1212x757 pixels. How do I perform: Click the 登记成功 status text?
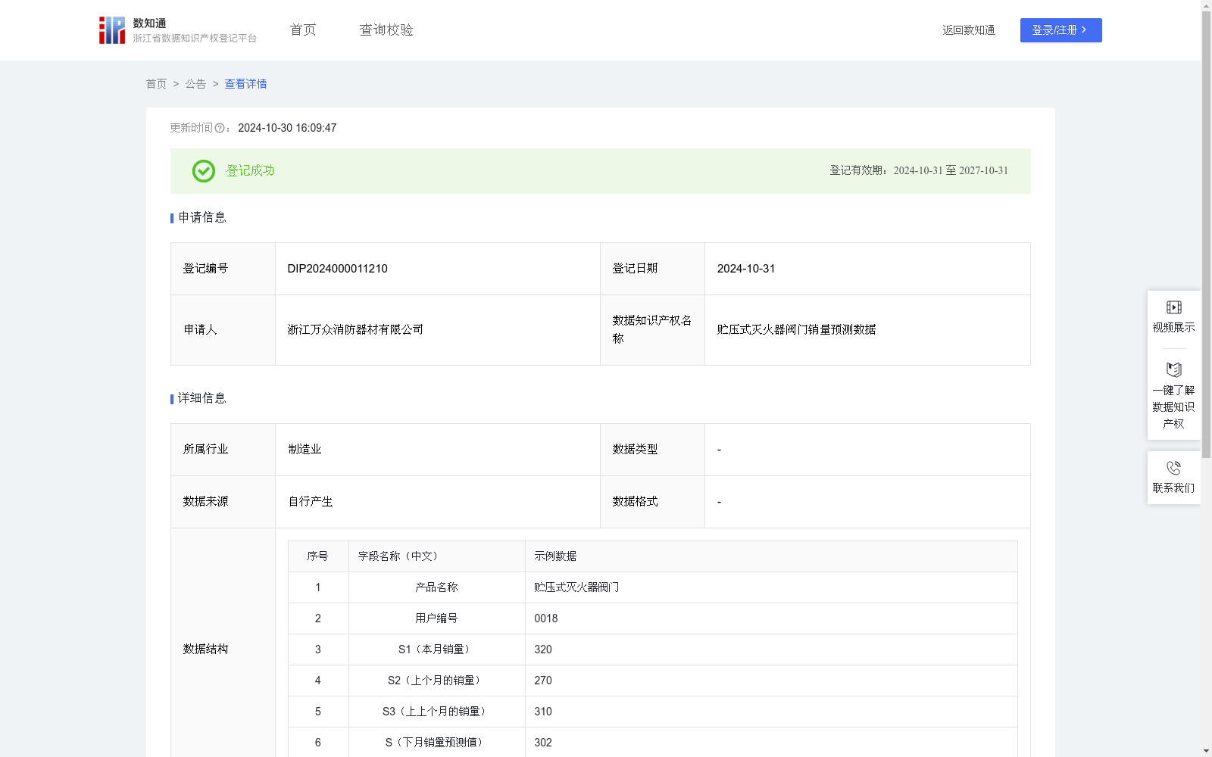pyautogui.click(x=251, y=171)
